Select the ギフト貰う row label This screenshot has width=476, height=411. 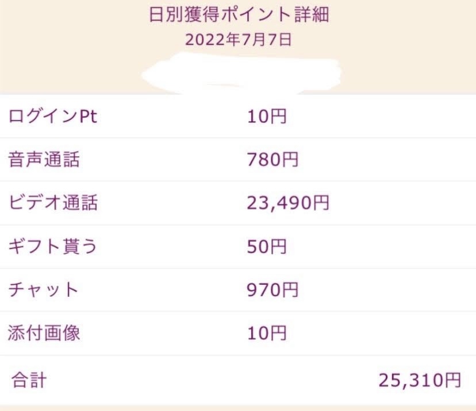52,246
